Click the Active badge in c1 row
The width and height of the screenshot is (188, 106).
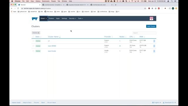point(38,41)
